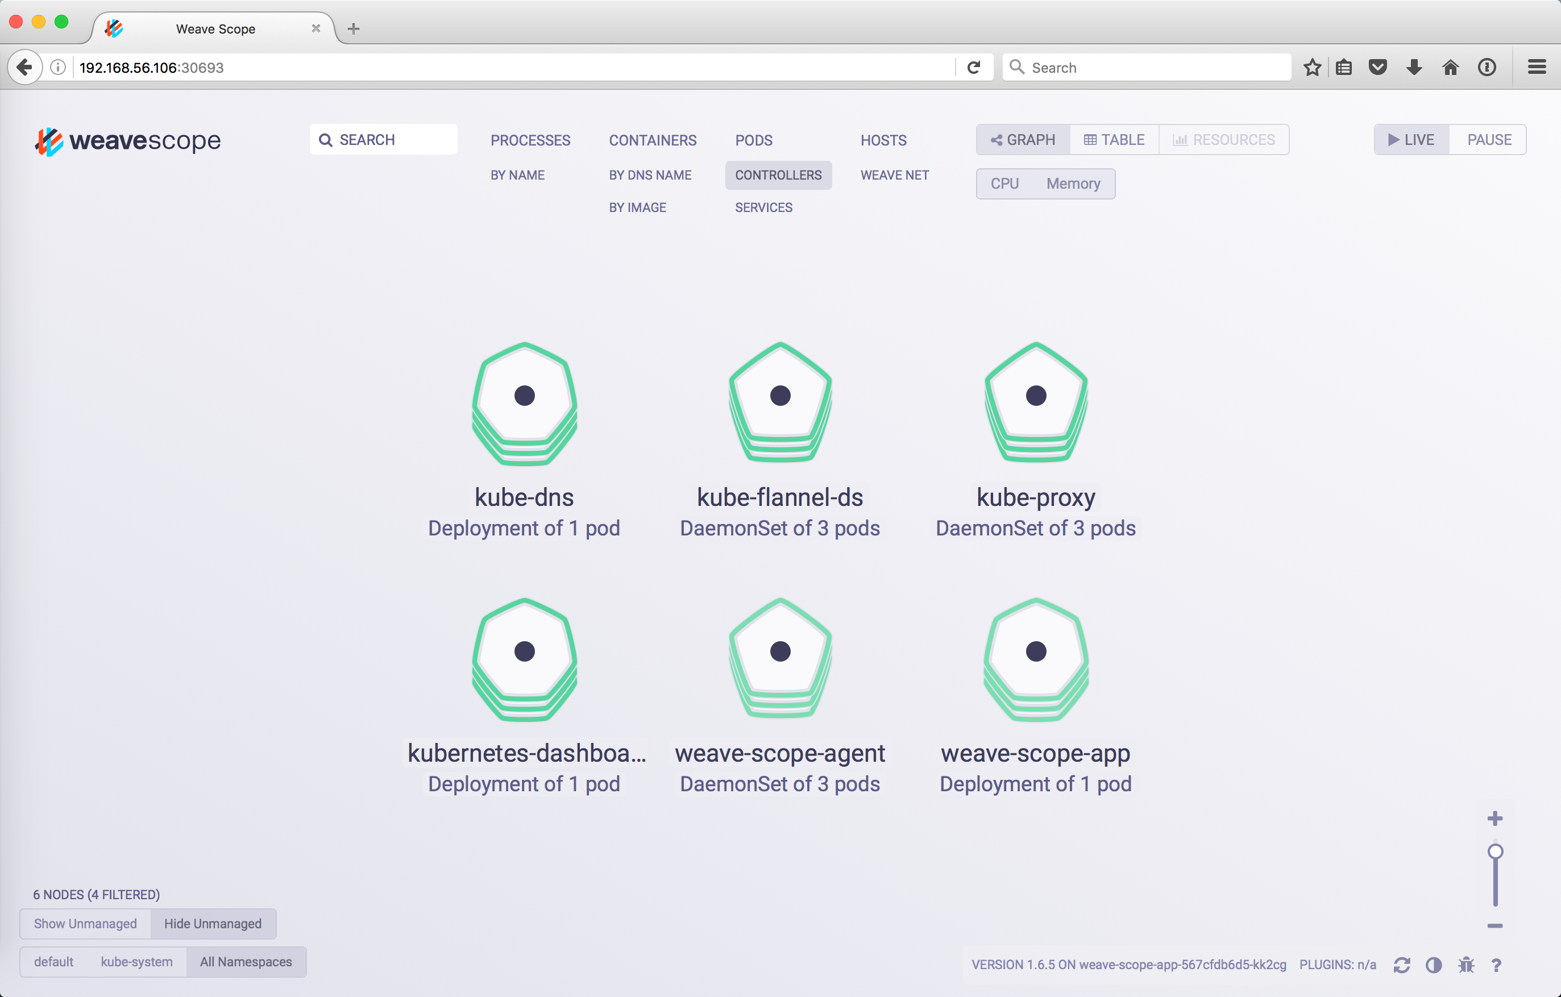The image size is (1561, 997).
Task: Open the help question mark icon
Action: tap(1496, 965)
